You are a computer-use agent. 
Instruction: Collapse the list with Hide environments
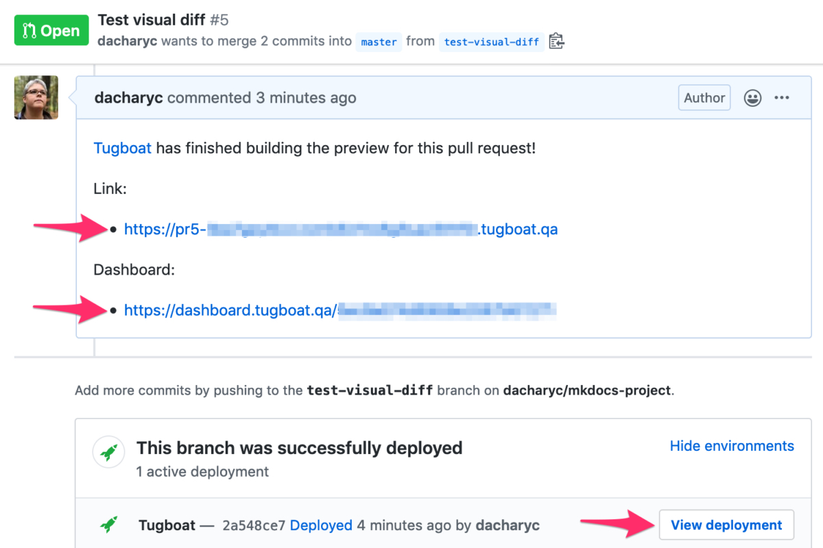(x=731, y=446)
